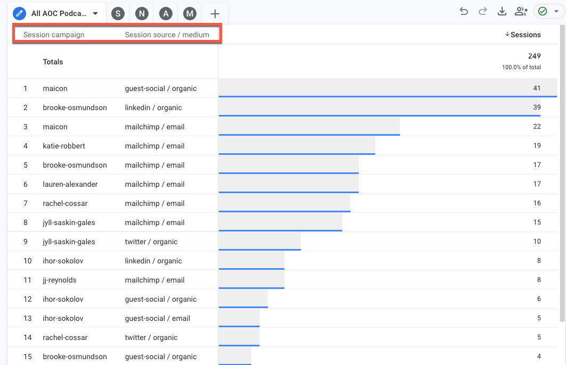Select mailchimp / email in row 11

pos(154,279)
